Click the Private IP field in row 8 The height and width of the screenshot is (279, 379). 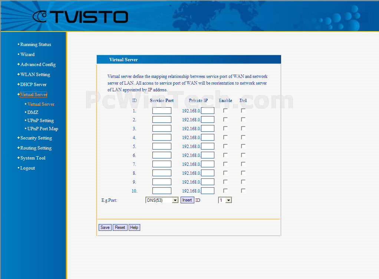(208, 173)
